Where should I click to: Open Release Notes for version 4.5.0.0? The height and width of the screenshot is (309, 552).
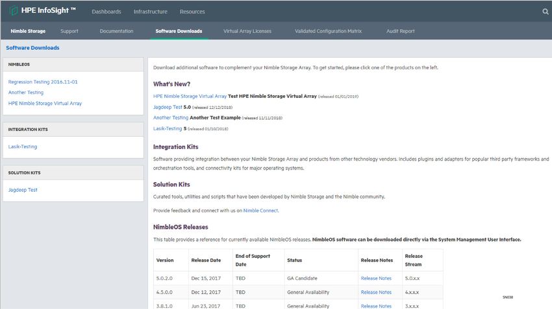pos(376,292)
